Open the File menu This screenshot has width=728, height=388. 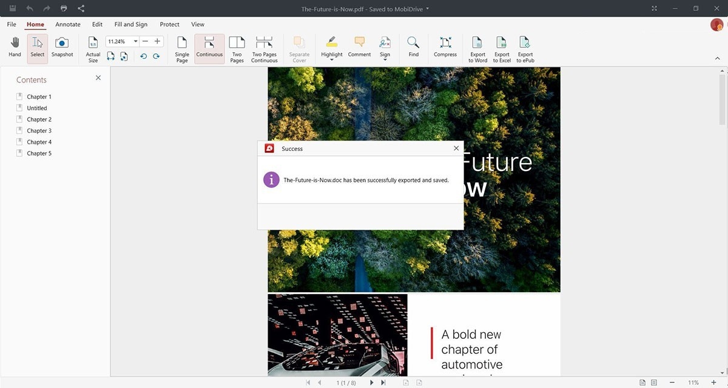pyautogui.click(x=12, y=24)
